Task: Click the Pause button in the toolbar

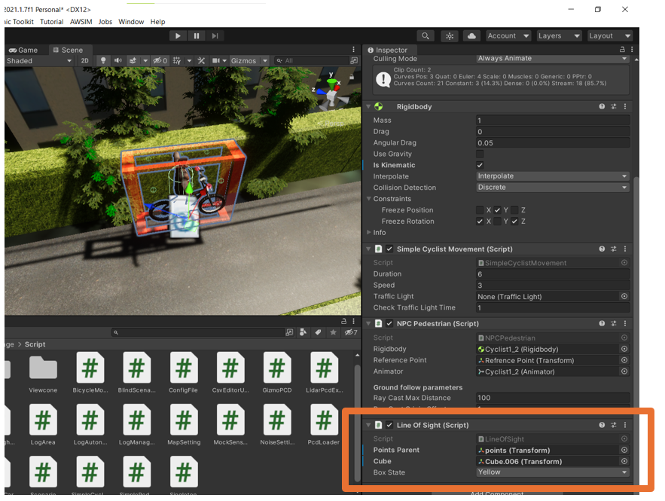Action: (197, 35)
